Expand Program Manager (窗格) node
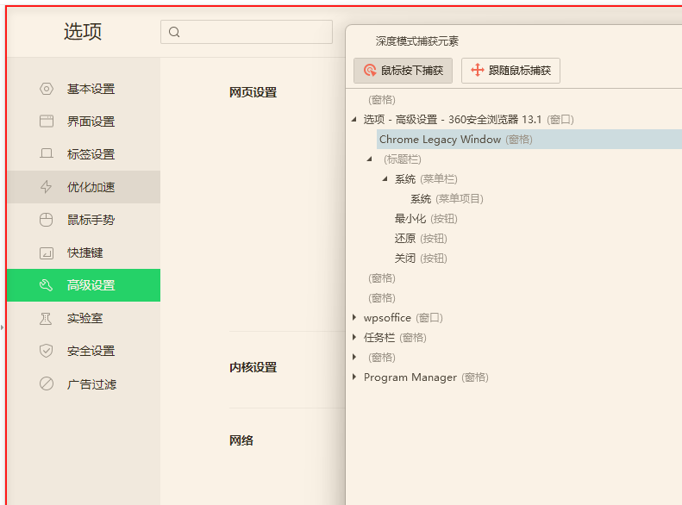Image resolution: width=682 pixels, height=505 pixels. (x=354, y=377)
